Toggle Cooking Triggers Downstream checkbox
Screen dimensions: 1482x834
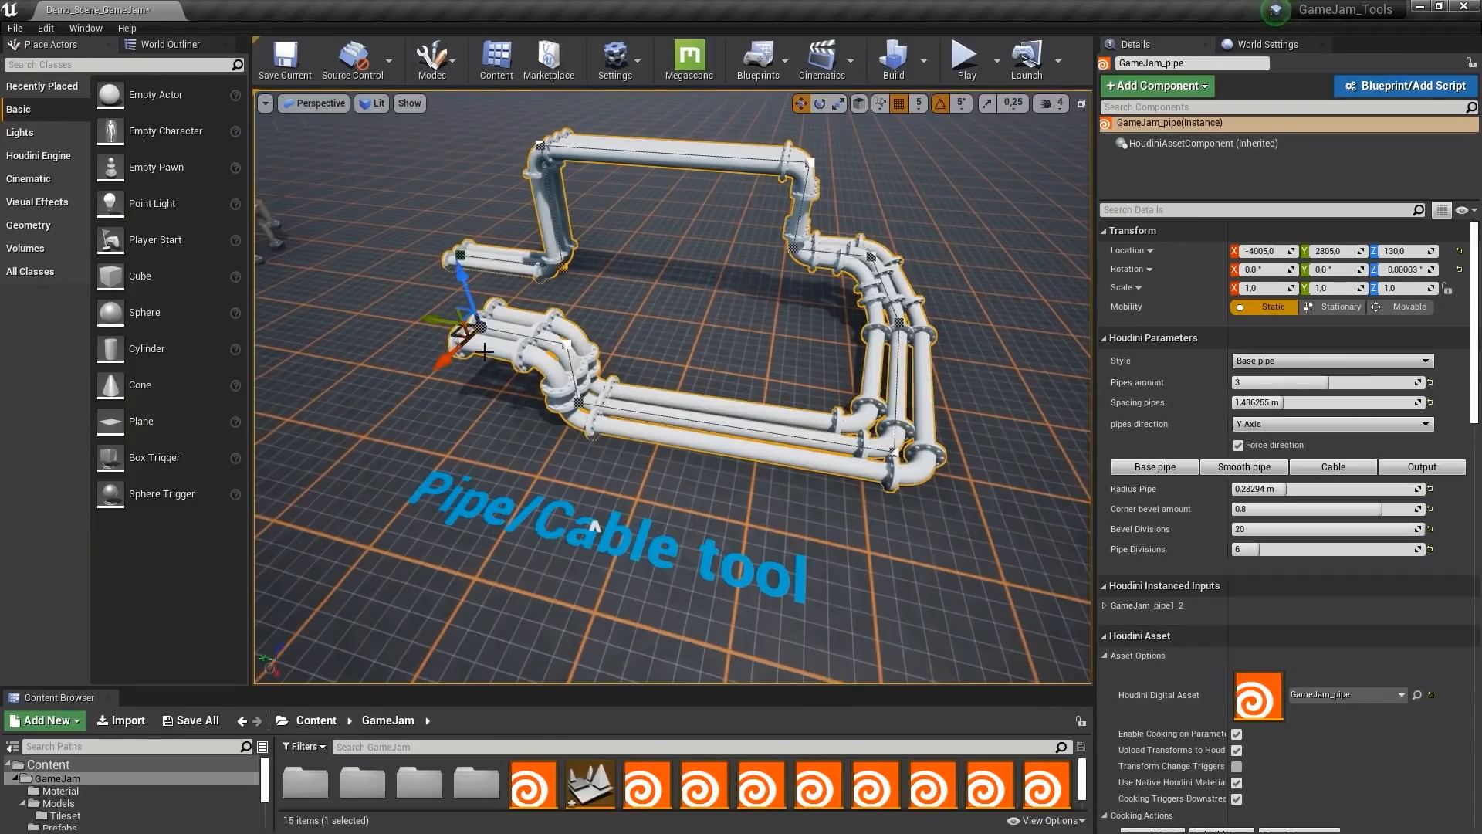[x=1237, y=799]
